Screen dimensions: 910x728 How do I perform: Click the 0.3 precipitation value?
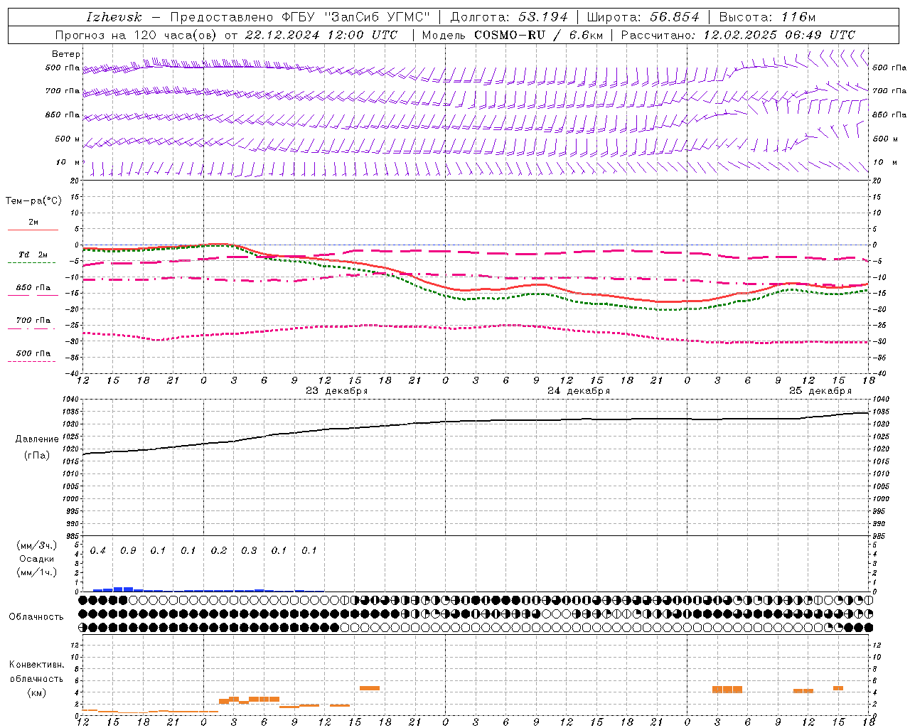pos(249,550)
